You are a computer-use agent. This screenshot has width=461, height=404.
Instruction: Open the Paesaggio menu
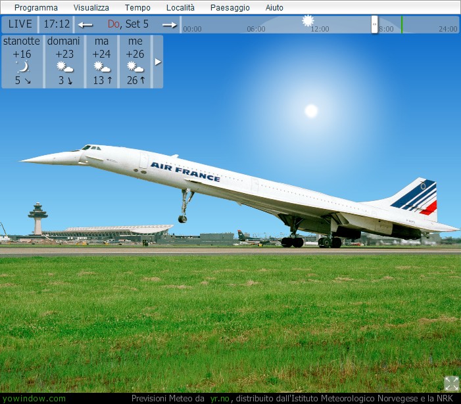point(230,8)
